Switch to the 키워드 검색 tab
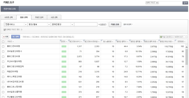 pyautogui.click(x=39, y=17)
